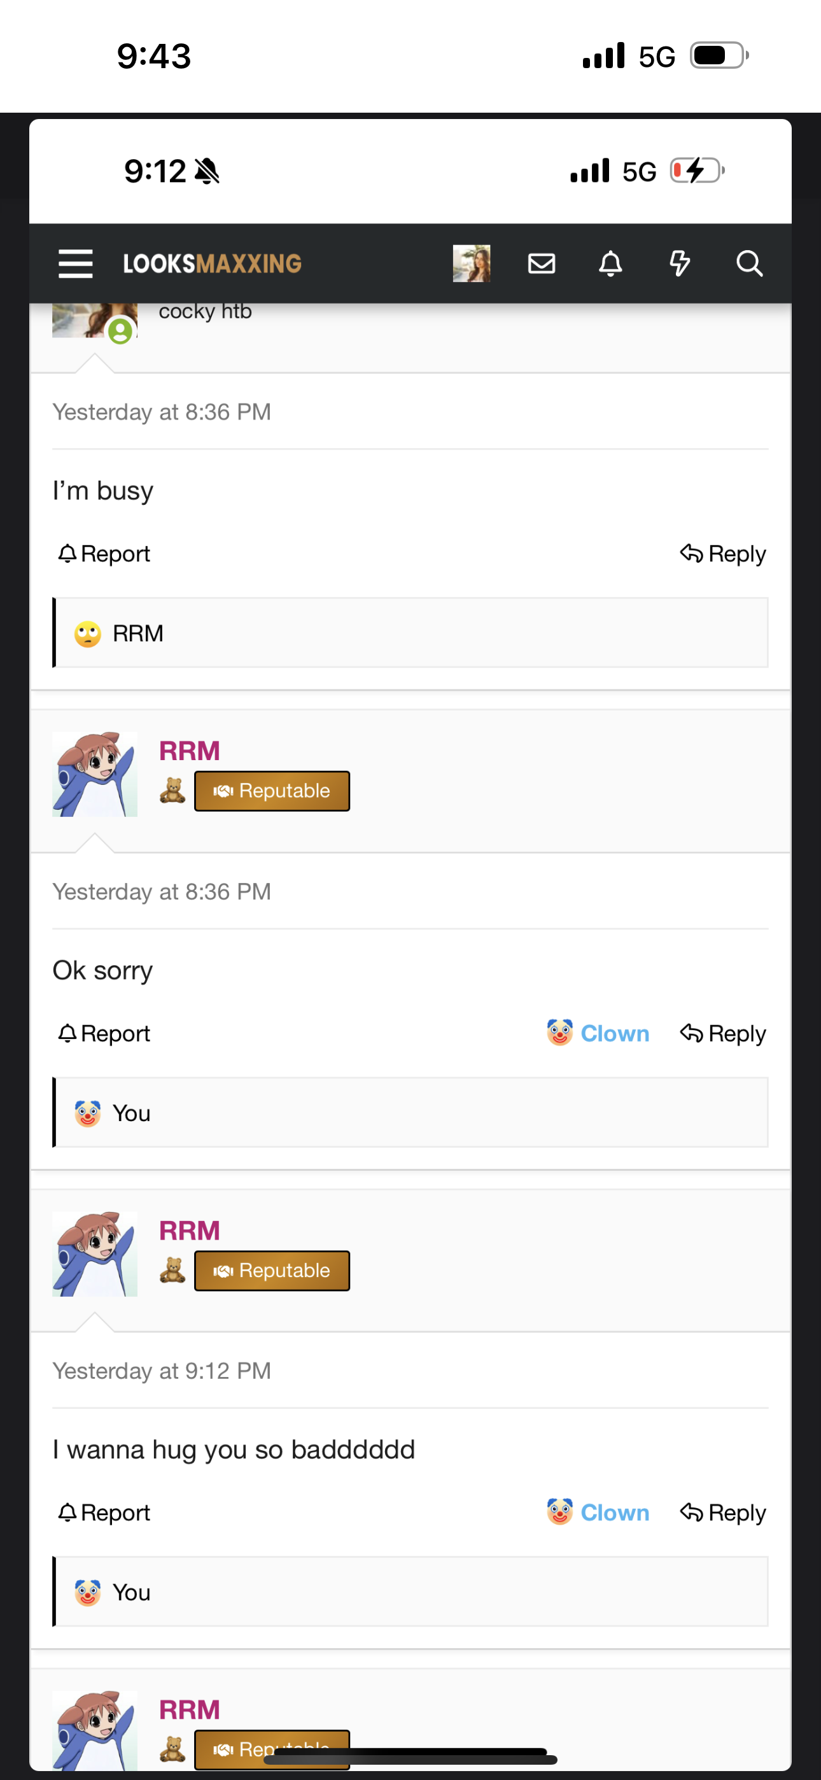
Task: Open the search magnifier icon
Action: pos(748,264)
